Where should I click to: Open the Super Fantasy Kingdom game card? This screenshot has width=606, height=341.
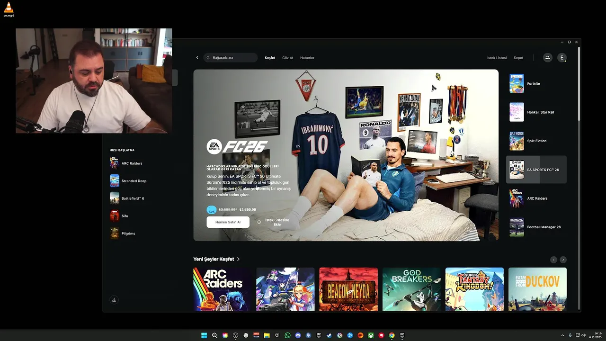(474, 289)
